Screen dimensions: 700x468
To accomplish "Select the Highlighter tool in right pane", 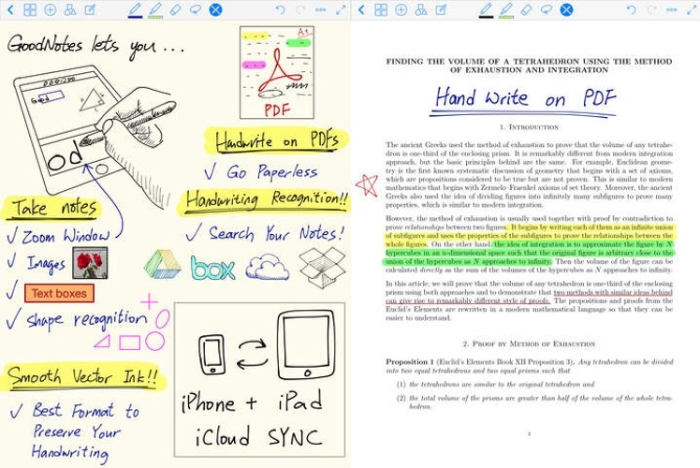I will (x=506, y=9).
